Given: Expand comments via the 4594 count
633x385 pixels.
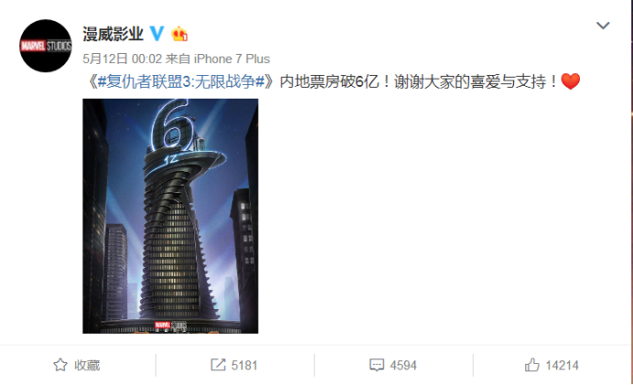Looking at the screenshot, I should tap(402, 365).
